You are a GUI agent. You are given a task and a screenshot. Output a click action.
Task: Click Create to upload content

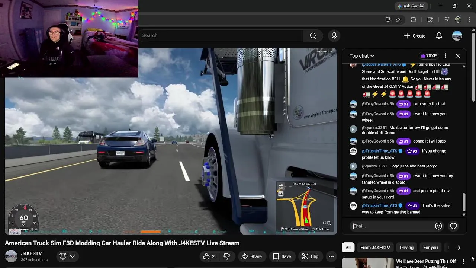(415, 36)
